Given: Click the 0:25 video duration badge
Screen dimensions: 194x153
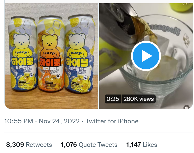Looking at the screenshot, I should tap(113, 99).
